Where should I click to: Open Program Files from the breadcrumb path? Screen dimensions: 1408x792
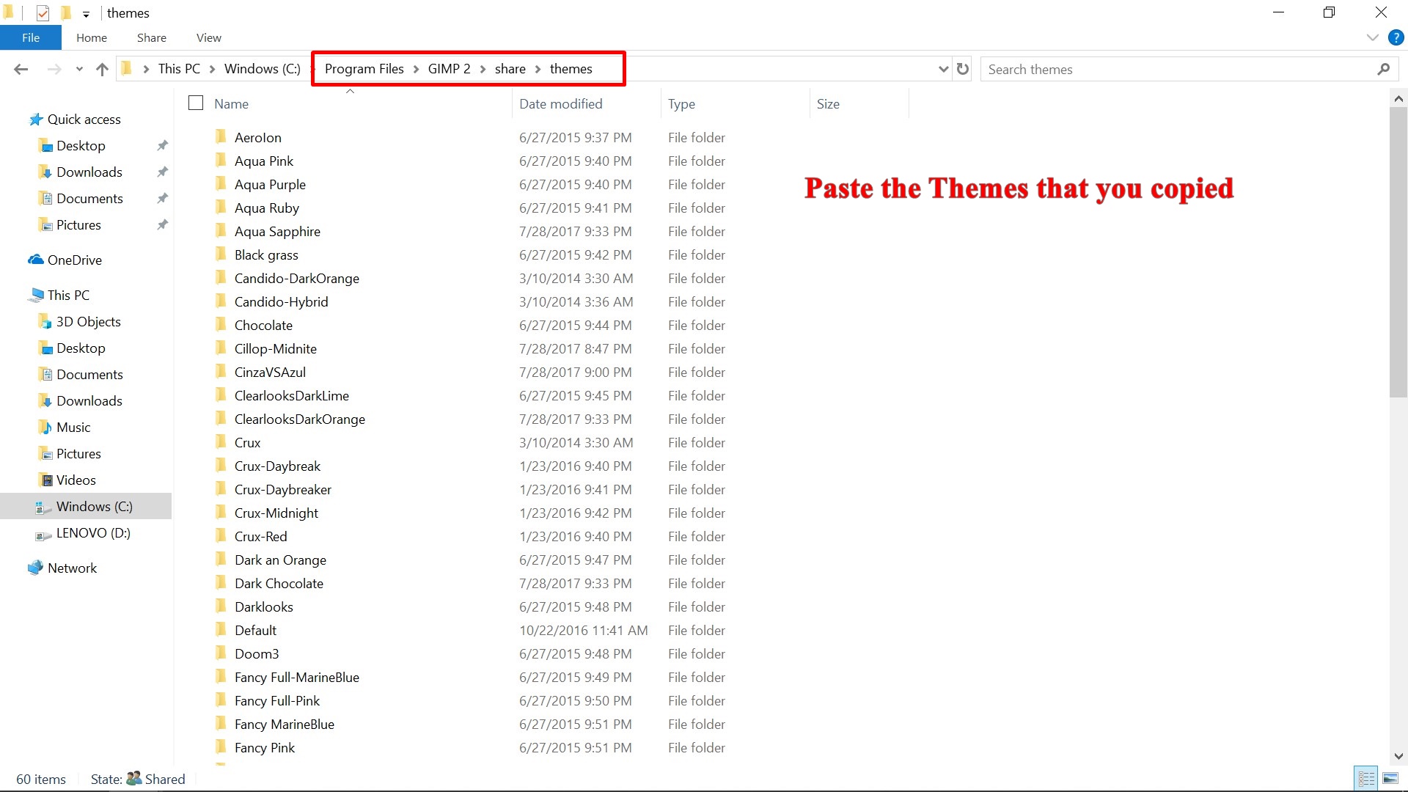click(x=364, y=68)
